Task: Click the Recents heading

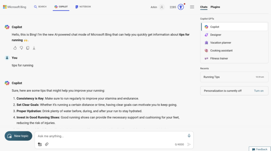Action: click(205, 68)
